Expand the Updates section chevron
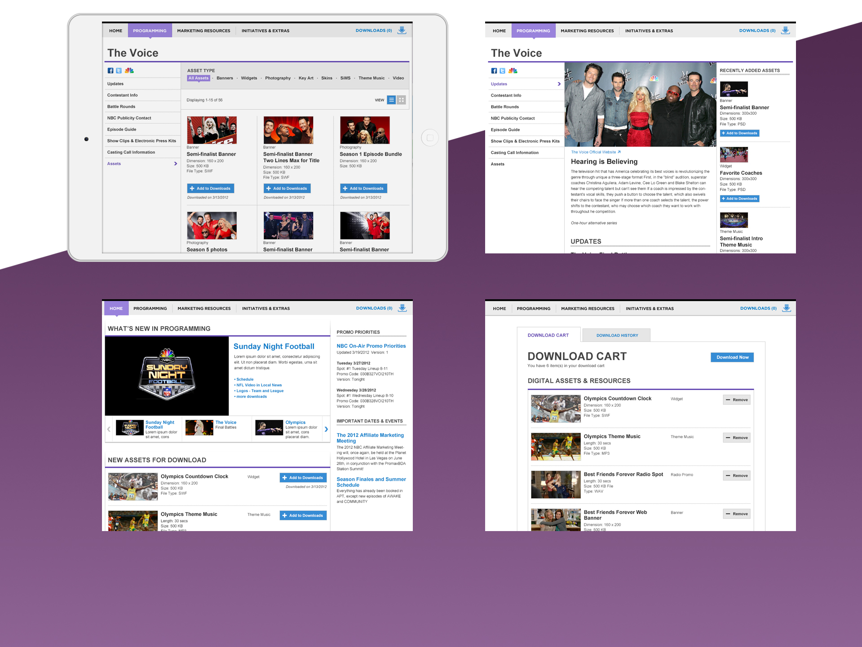 pyautogui.click(x=559, y=84)
